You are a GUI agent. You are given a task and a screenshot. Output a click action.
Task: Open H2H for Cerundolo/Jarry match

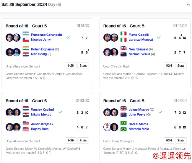tap(71, 66)
